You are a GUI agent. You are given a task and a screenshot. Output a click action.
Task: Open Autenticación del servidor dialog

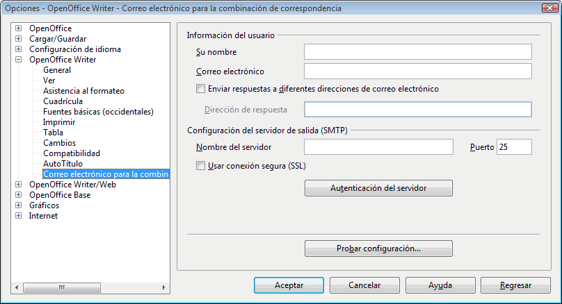(378, 188)
